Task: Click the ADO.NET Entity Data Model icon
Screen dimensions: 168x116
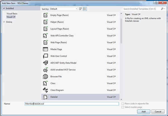Action: point(45,63)
